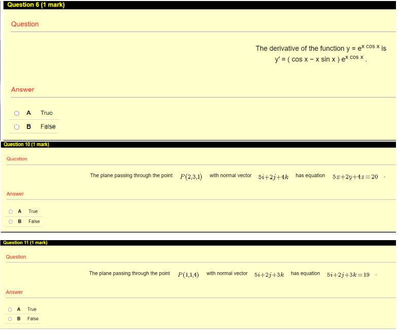This screenshot has height=330, width=398.
Task: Click the 'Question 10 (1 mark)' header text
Action: click(x=26, y=144)
